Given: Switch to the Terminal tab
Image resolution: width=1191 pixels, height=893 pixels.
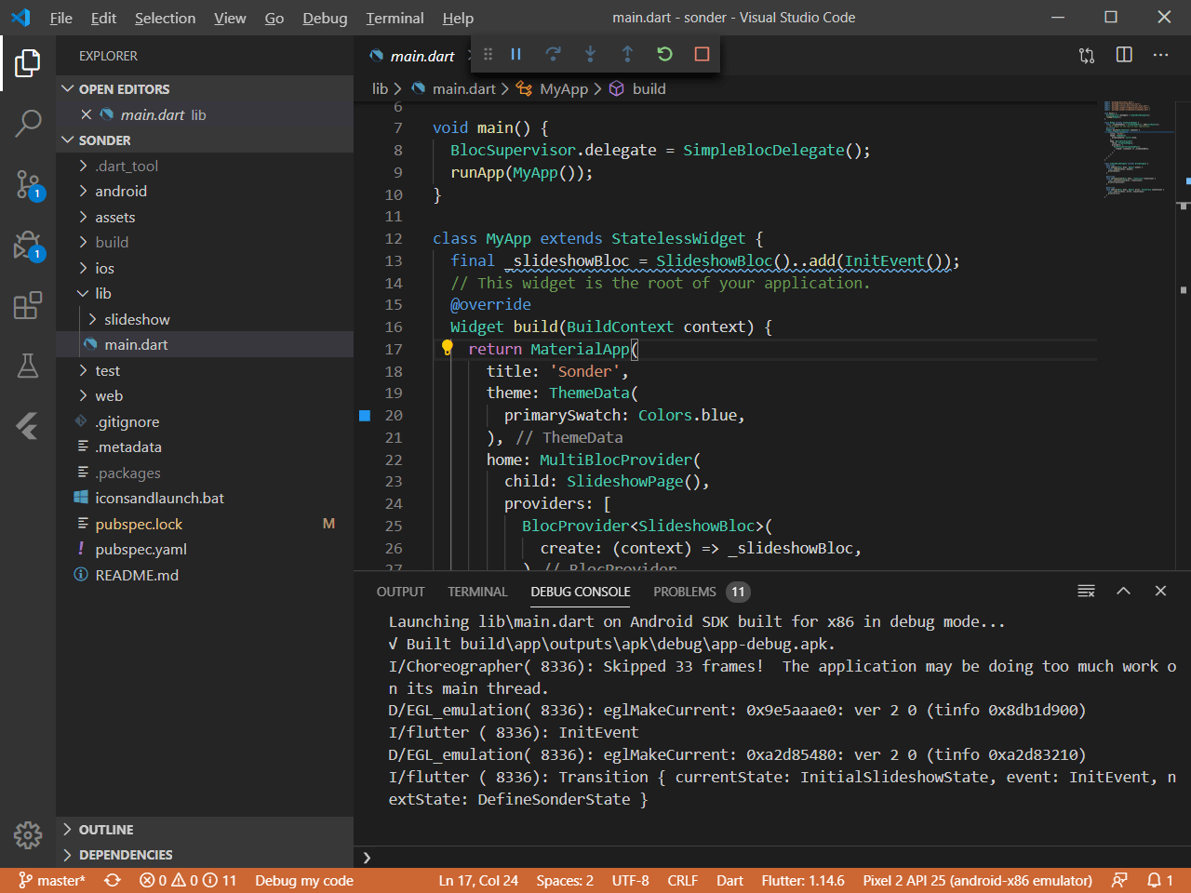Looking at the screenshot, I should pyautogui.click(x=476, y=592).
